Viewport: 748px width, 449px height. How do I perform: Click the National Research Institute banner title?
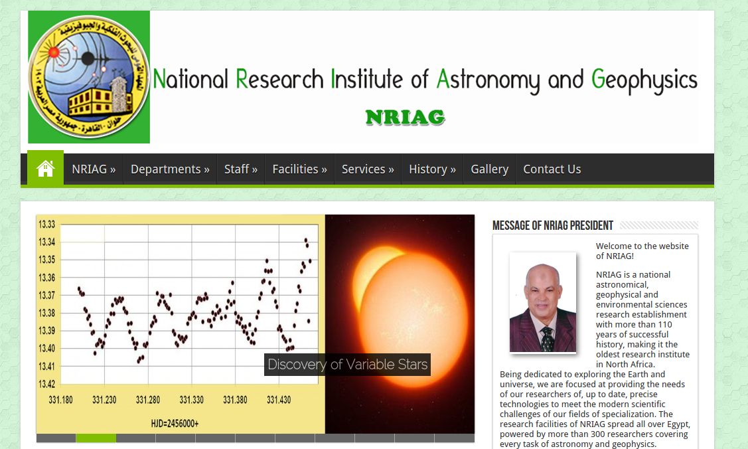point(425,80)
